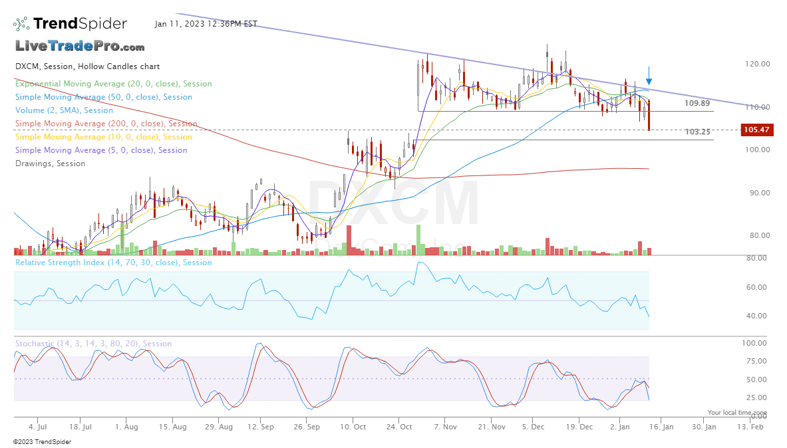Screen dimensions: 787x448
Task: Toggle Simple Moving Average 50 legend entry
Action: [103, 97]
